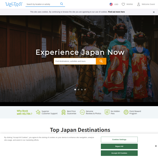Image resolution: width=158 pixels, height=158 pixels.
Task: Click the Superior Customer Support star icon
Action: pos(38,112)
